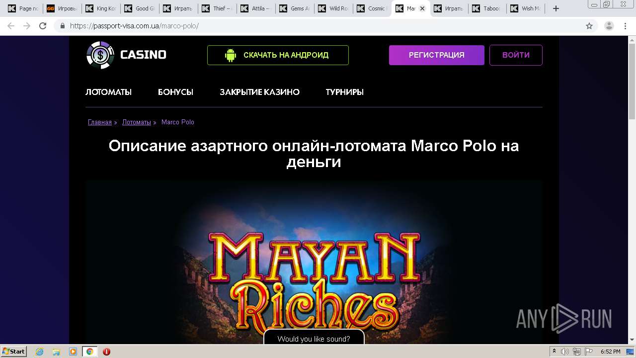Reload the page with refresh icon
Screen dimensions: 636x358
[43, 26]
